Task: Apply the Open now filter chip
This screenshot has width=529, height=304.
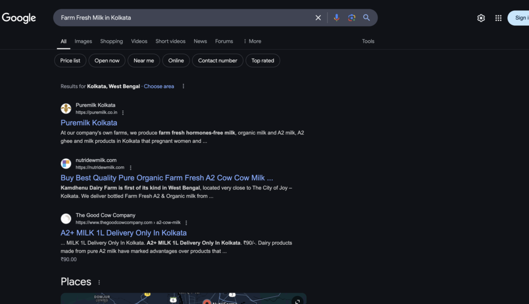Action: [107, 61]
